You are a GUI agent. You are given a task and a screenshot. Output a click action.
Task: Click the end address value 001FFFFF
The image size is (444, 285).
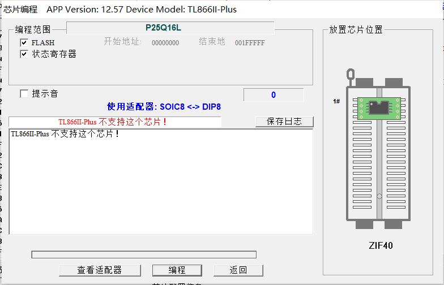tap(250, 43)
